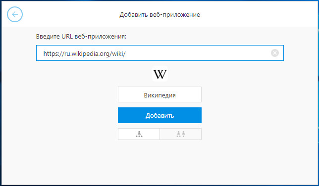
Task: Click the 'Введите URL веб-приложения:' label
Action: click(81, 37)
